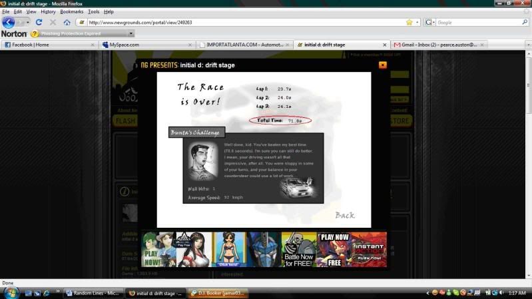Open the search engine selector dropdown

[x=430, y=23]
